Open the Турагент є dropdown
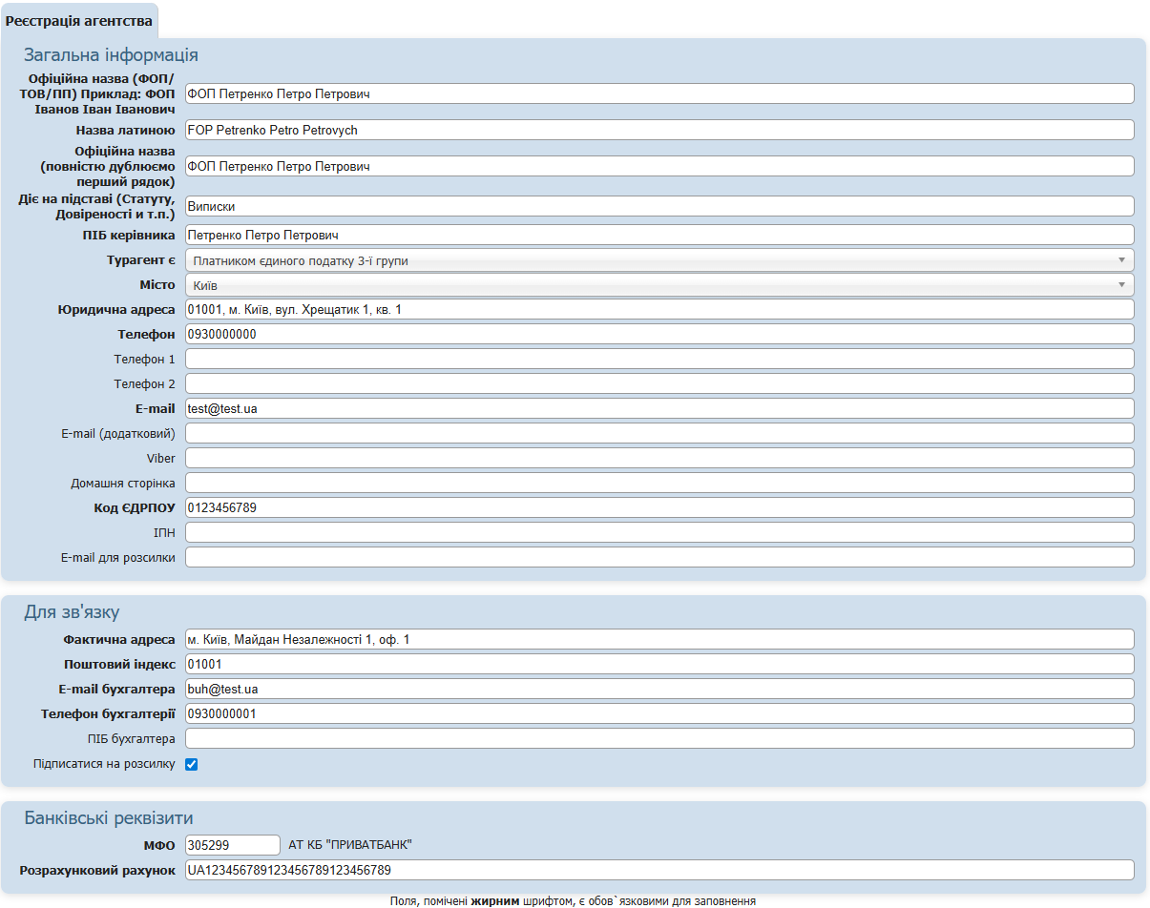The width and height of the screenshot is (1150, 908). (659, 260)
